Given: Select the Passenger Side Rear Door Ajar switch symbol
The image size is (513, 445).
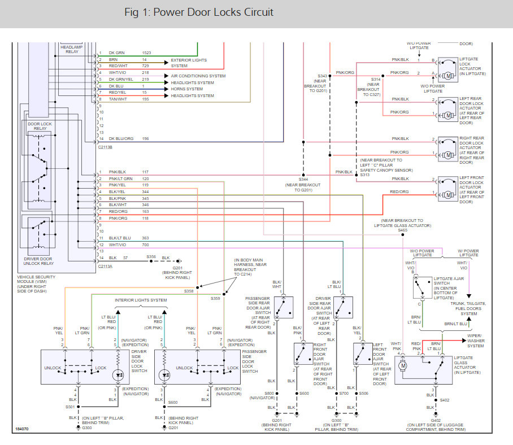Looking at the screenshot, I should [x=283, y=308].
